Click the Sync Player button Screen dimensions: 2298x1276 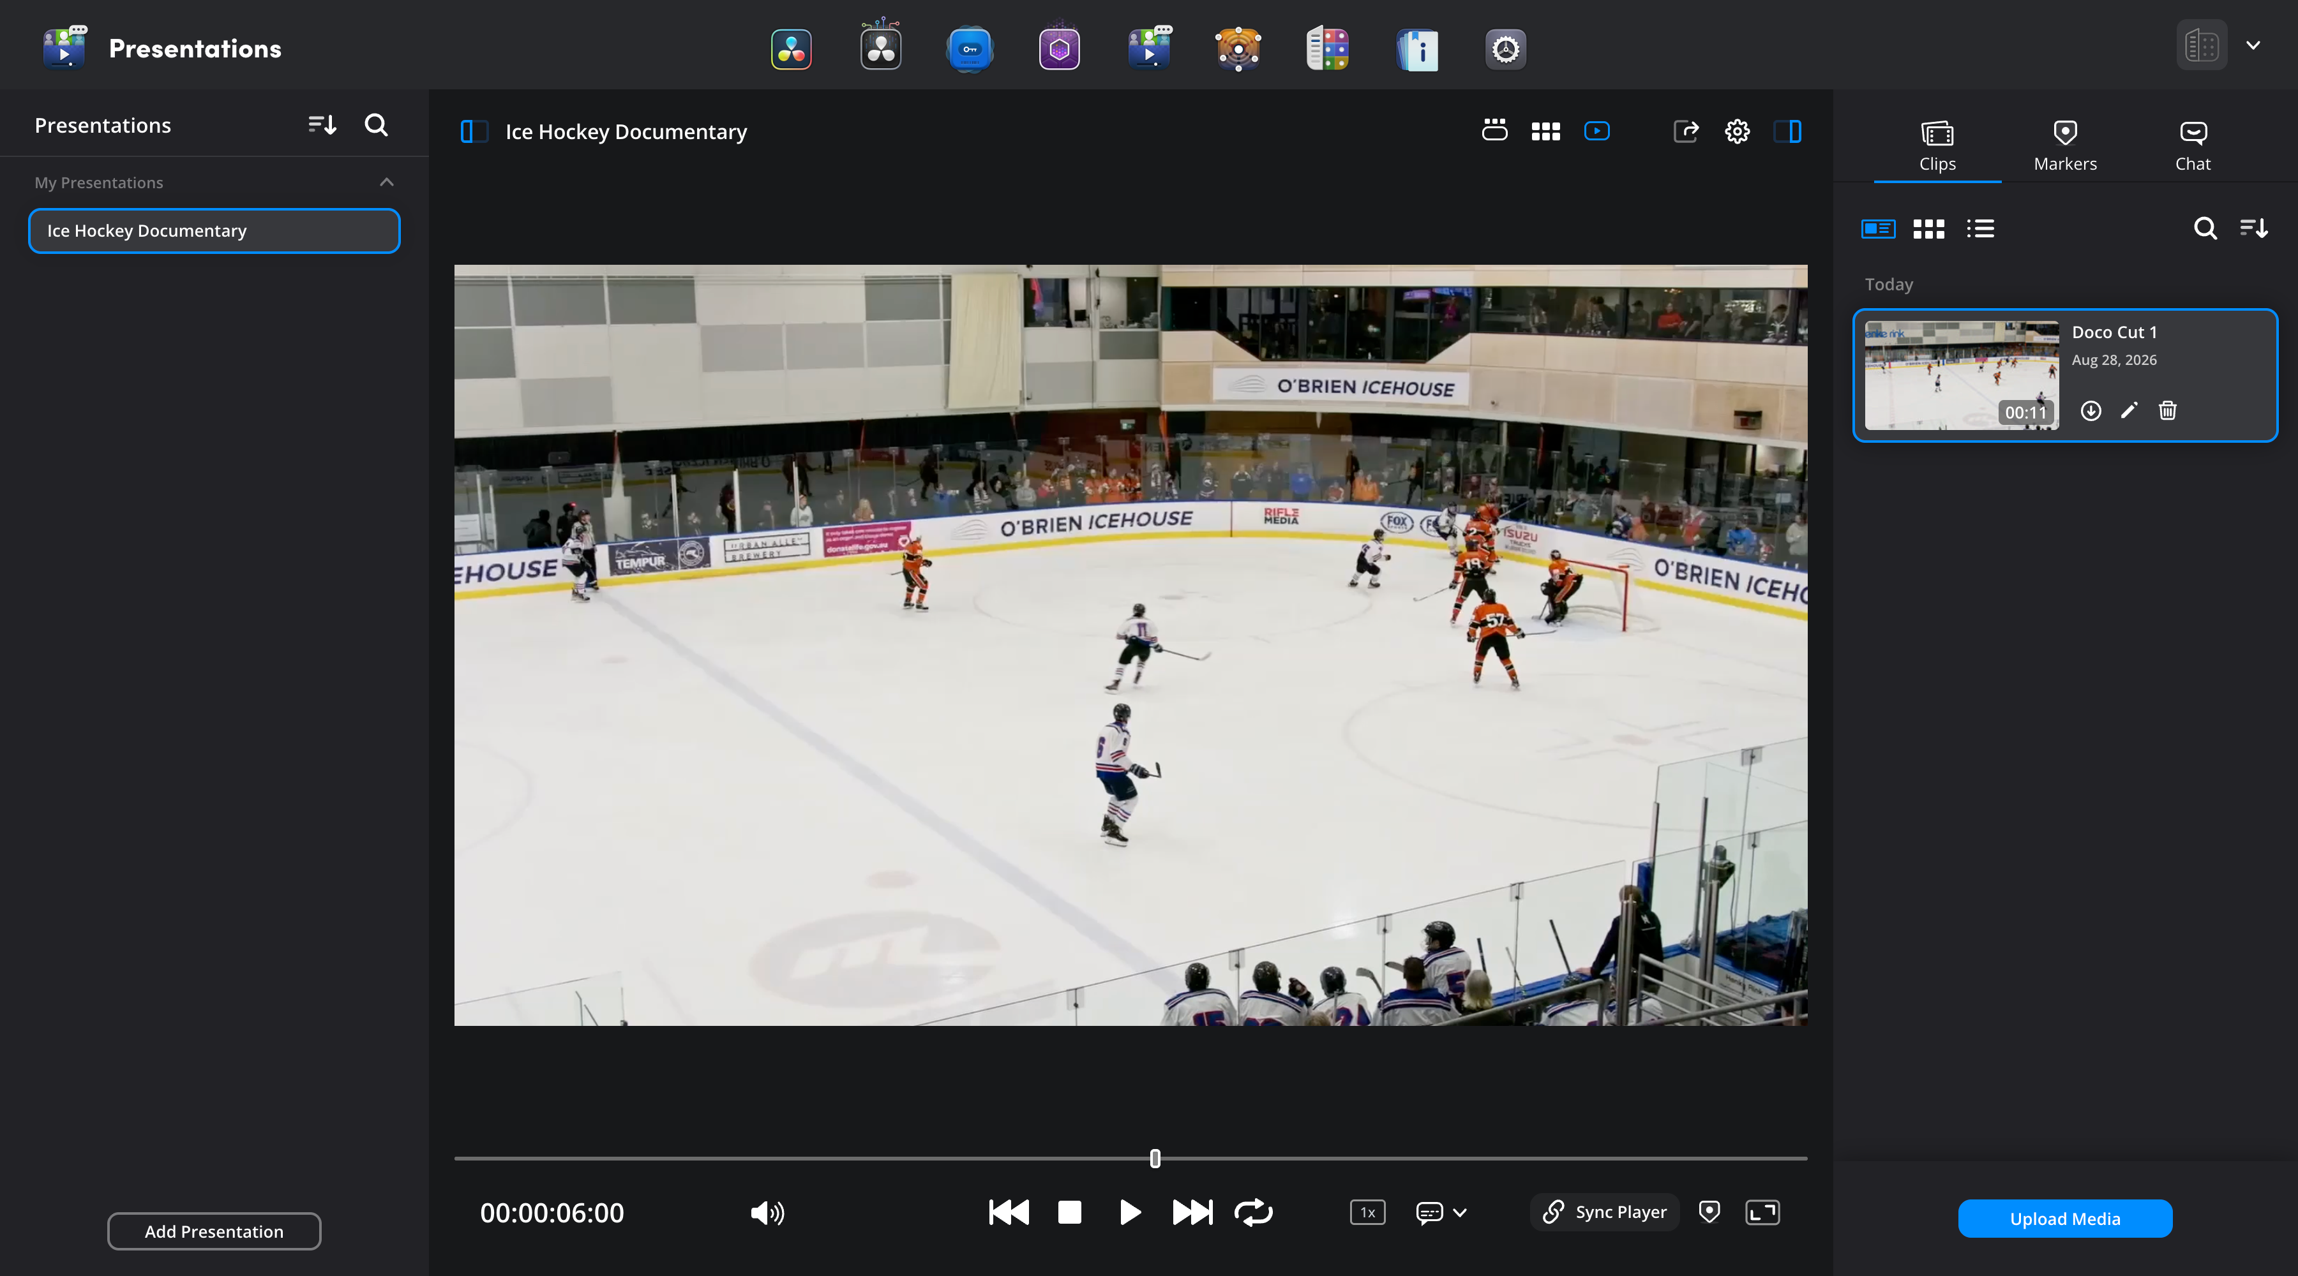[1605, 1213]
